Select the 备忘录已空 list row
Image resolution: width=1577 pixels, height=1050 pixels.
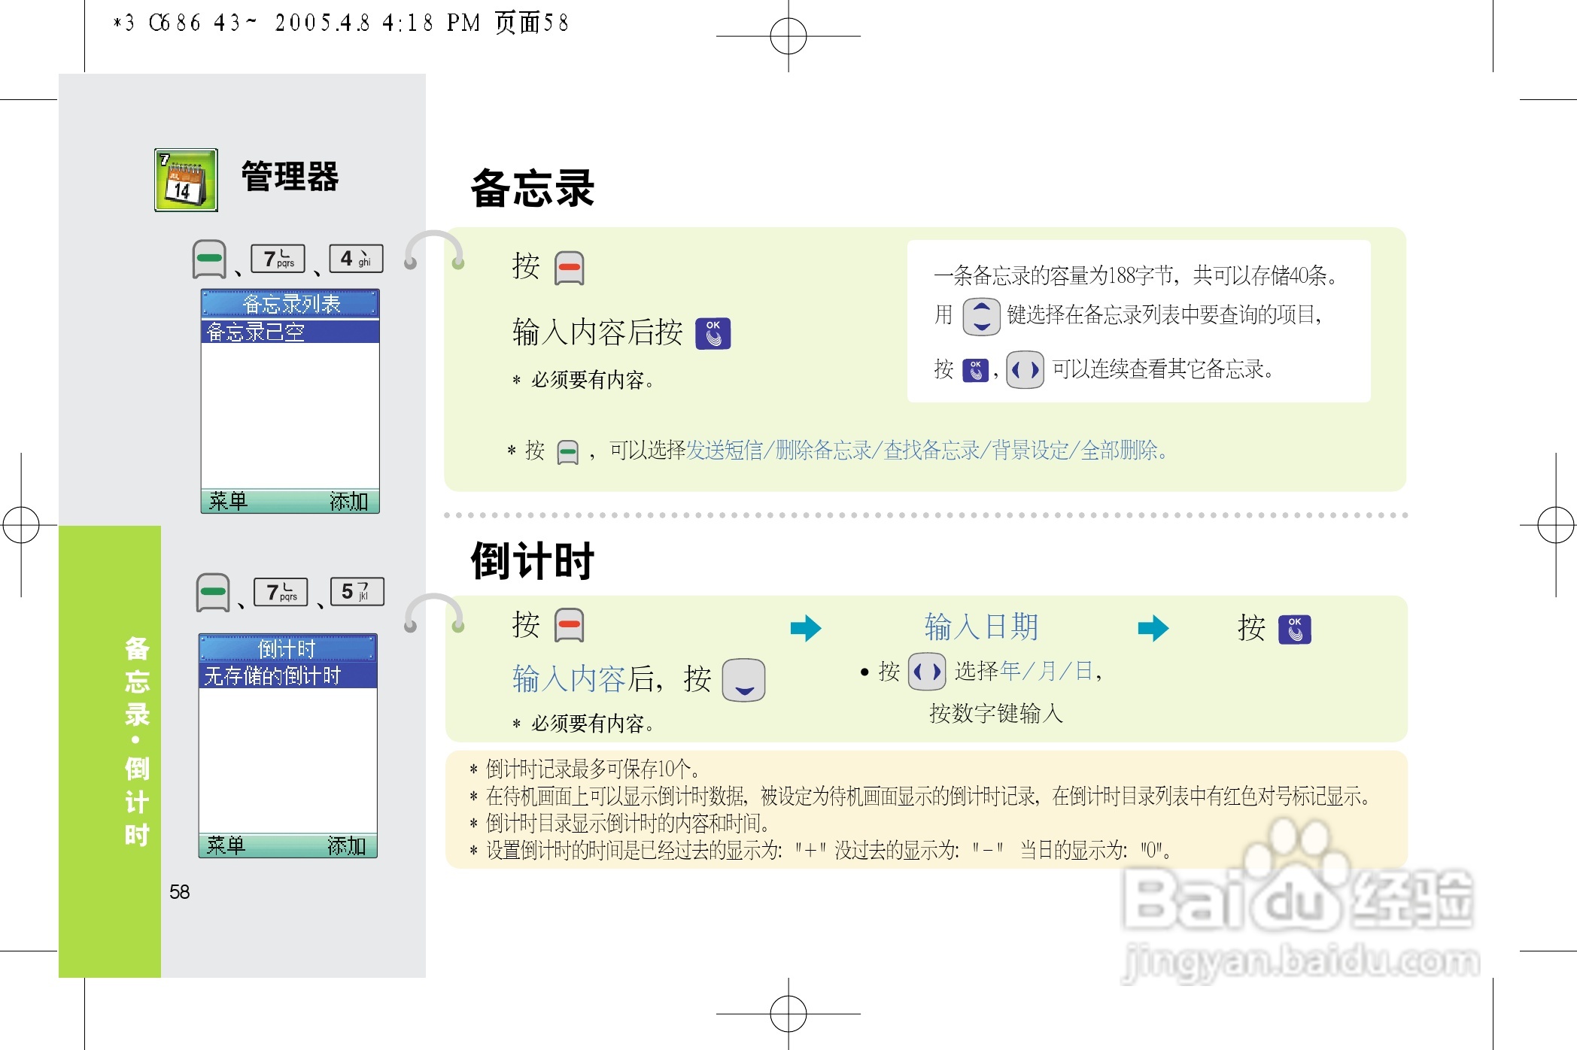[x=290, y=332]
